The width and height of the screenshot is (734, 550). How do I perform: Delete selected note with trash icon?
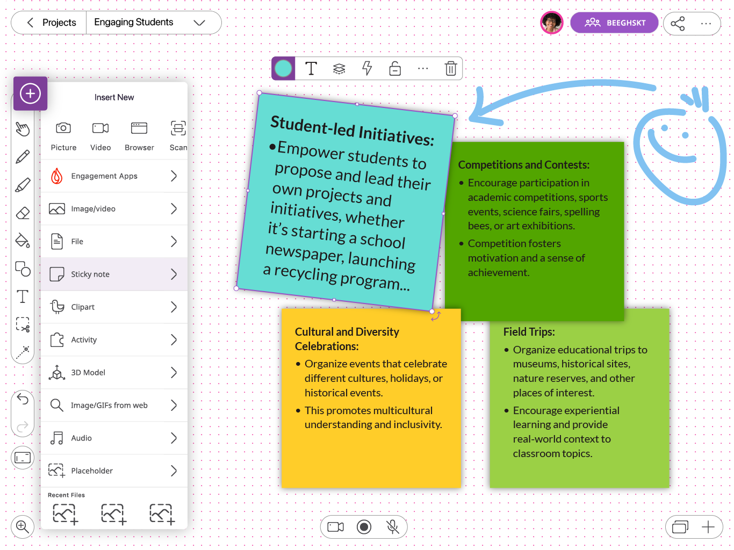[x=451, y=69]
